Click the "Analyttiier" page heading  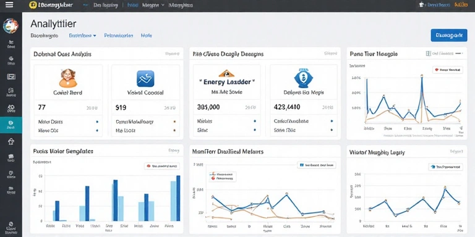[53, 23]
